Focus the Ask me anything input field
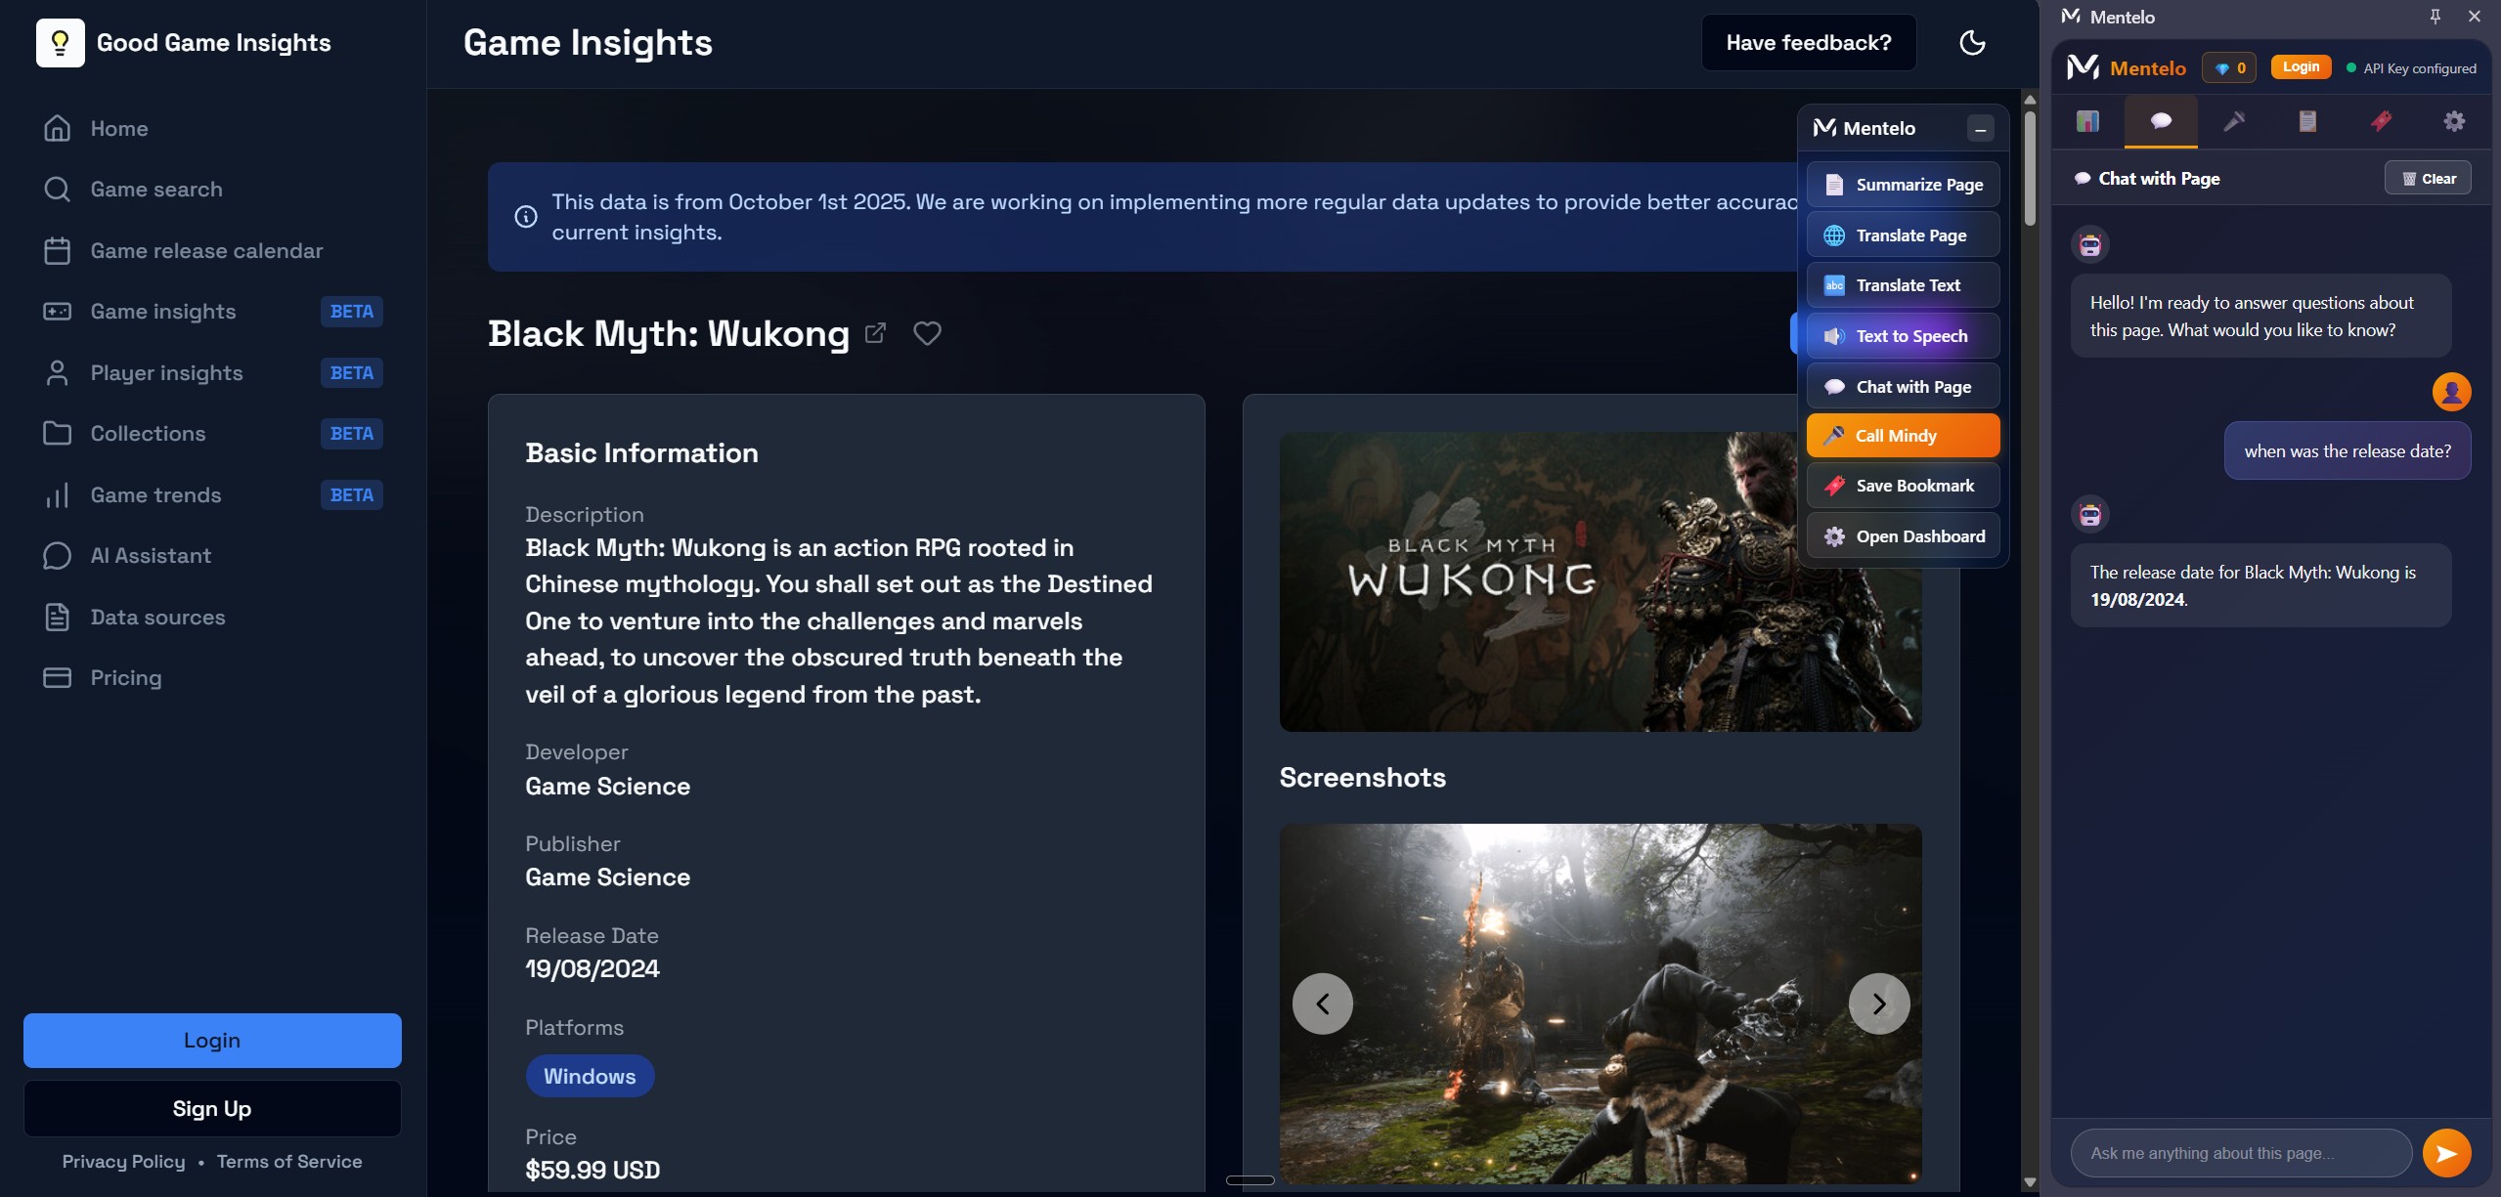 (x=2240, y=1153)
